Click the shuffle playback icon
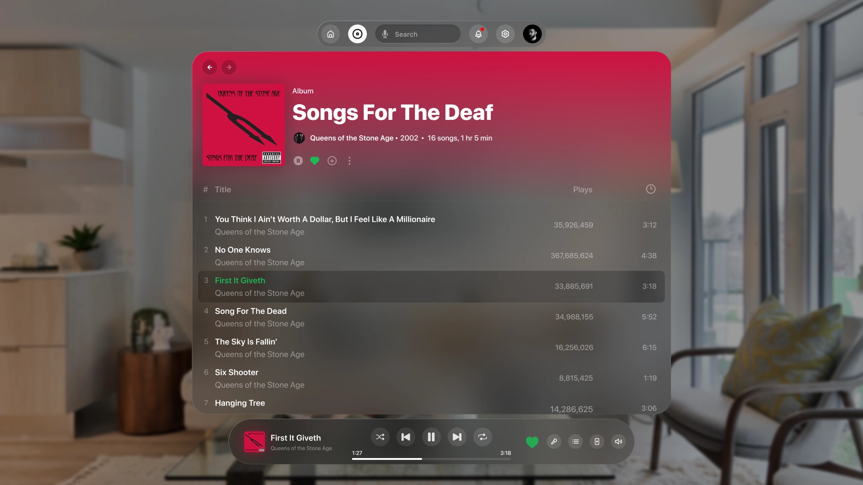This screenshot has height=485, width=863. (380, 437)
